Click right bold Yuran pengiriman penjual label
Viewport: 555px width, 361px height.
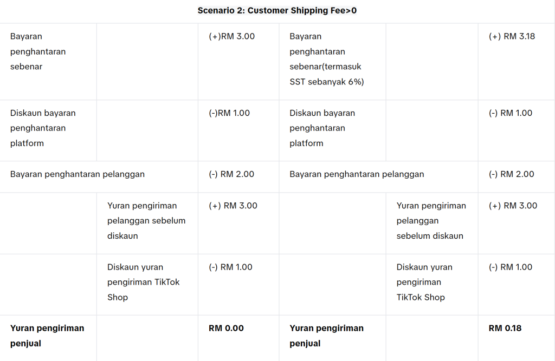pyautogui.click(x=326, y=336)
